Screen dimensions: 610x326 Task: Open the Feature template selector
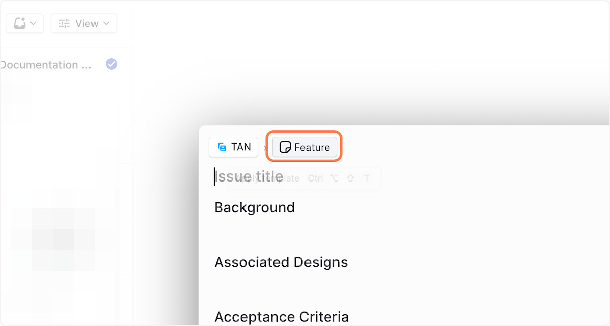pos(312,148)
